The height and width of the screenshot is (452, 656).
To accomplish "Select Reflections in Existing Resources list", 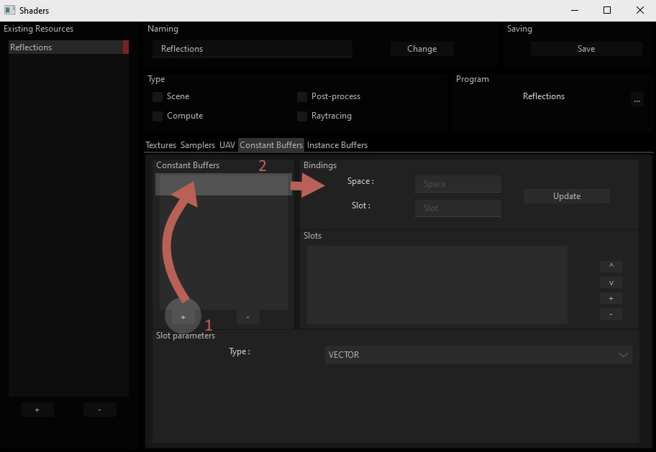I will pos(68,47).
